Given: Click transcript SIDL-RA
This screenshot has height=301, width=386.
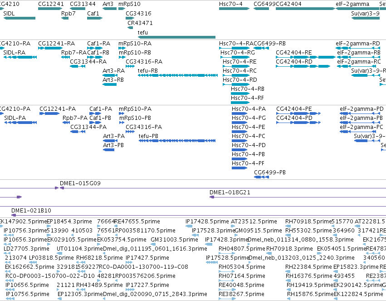Looking at the screenshot, I should tap(20, 57).
